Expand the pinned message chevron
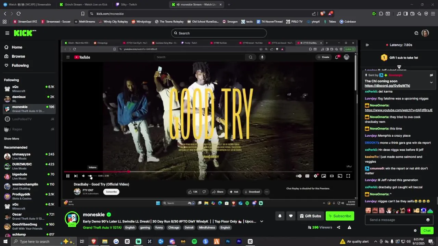The width and height of the screenshot is (438, 246). tap(431, 82)
